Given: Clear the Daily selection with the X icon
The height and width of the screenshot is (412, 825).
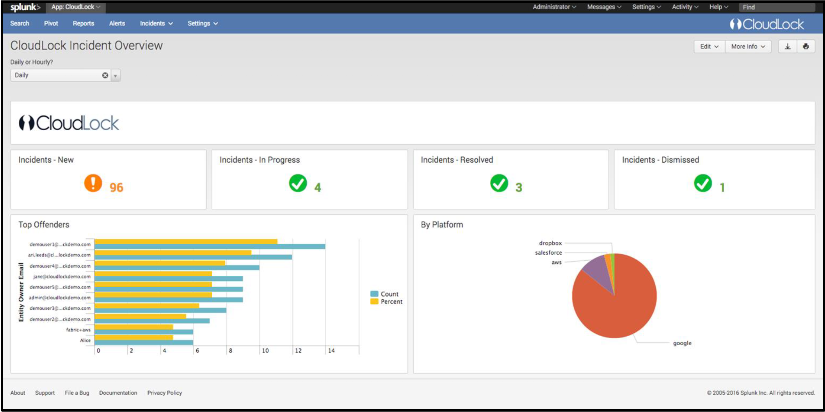Looking at the screenshot, I should (105, 75).
